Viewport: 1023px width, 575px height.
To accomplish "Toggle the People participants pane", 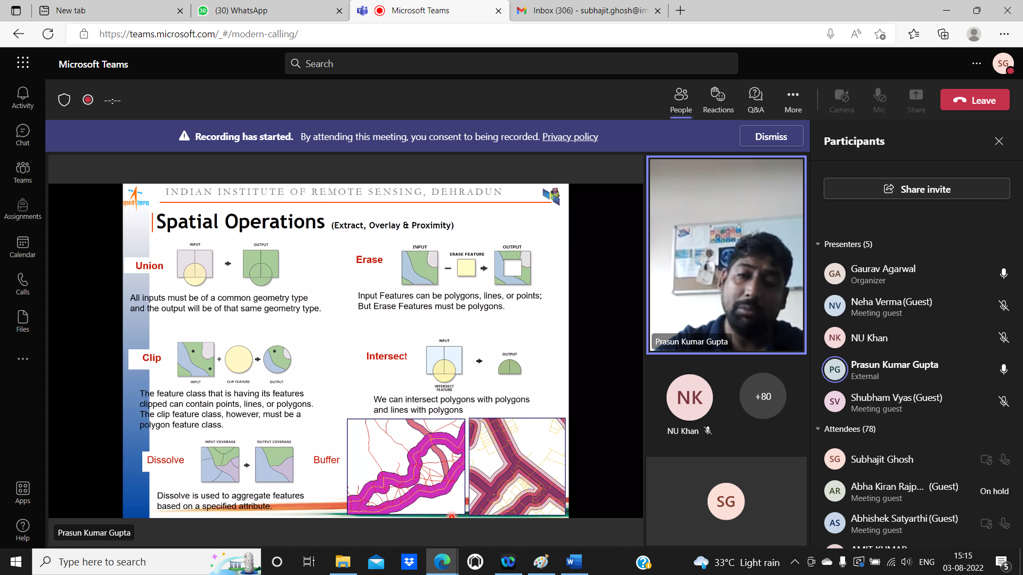I will (680, 100).
